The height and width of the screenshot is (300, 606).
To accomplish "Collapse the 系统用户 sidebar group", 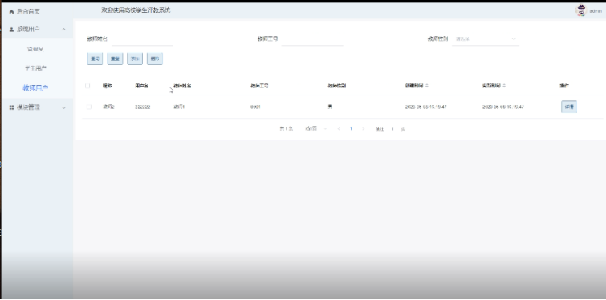I will point(37,30).
